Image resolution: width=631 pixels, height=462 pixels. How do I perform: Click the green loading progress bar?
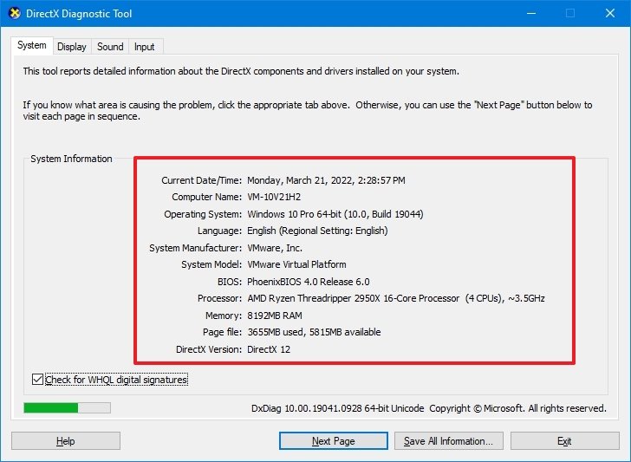(x=68, y=407)
